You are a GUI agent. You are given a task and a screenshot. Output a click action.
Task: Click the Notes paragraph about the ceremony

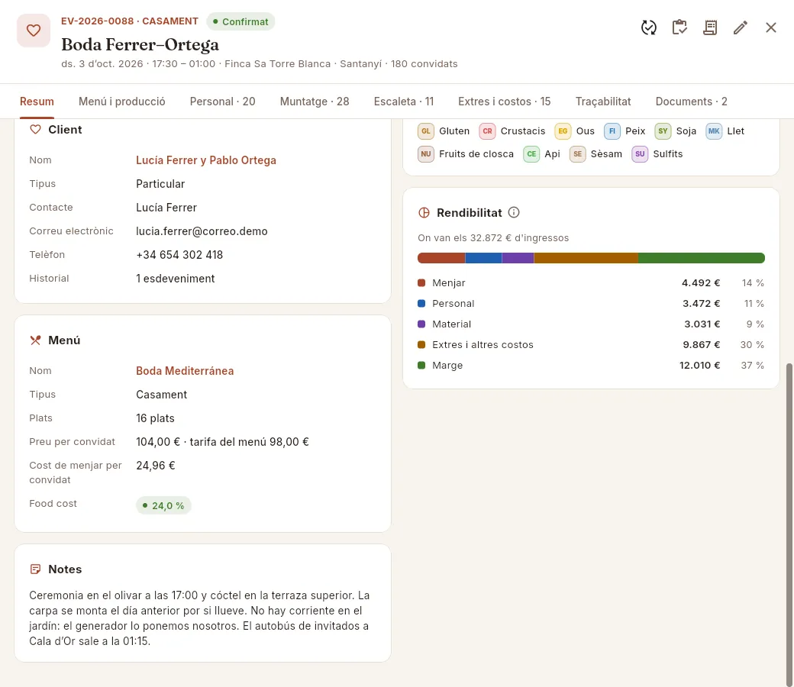pos(199,618)
